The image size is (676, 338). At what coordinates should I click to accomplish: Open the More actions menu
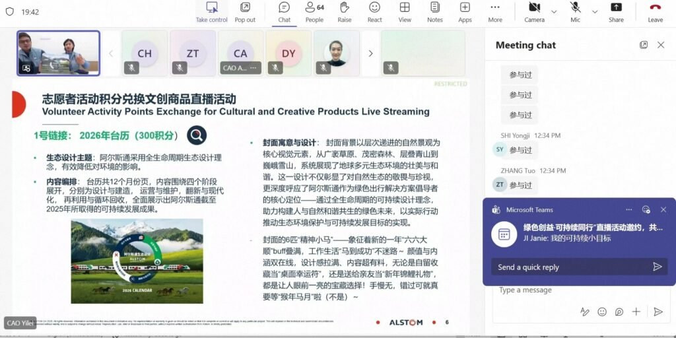[x=494, y=11]
